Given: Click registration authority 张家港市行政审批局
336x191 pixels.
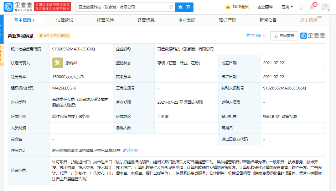Looking at the screenshot, I should pyautogui.click(x=280, y=116).
